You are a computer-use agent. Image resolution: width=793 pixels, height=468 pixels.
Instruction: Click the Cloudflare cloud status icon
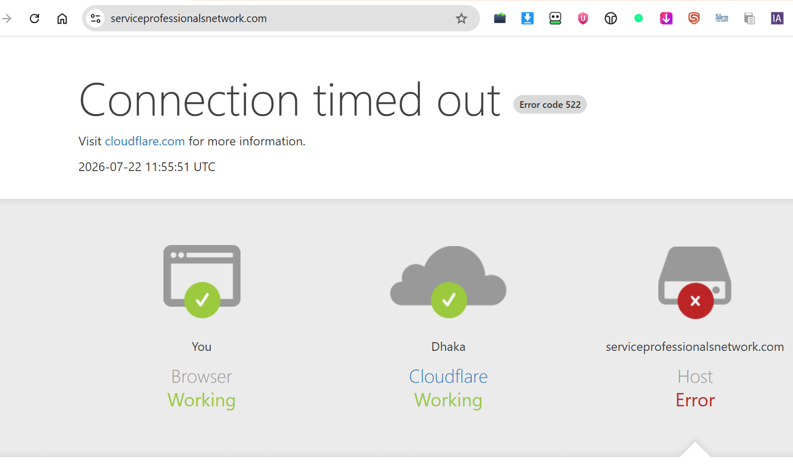coord(448,282)
